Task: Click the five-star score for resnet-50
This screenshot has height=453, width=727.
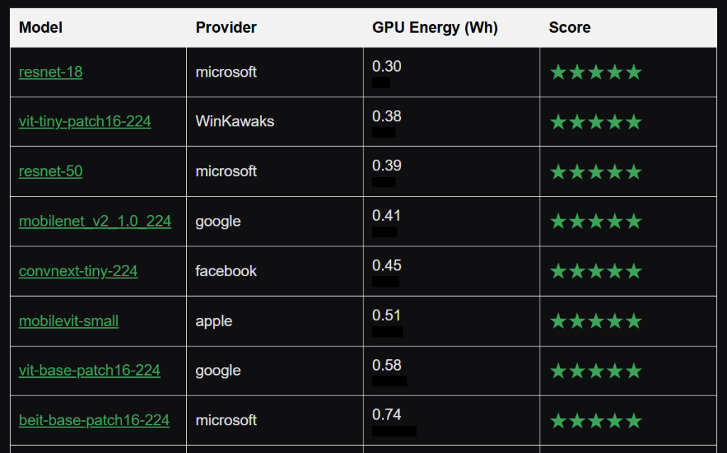Action: (596, 172)
